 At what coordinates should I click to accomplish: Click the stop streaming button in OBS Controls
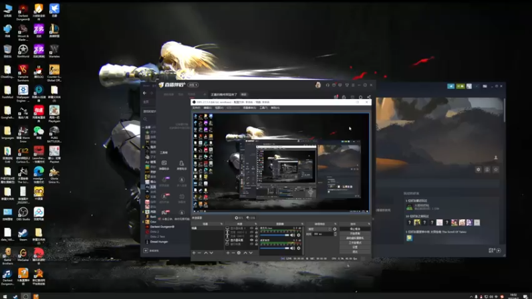coord(355,229)
